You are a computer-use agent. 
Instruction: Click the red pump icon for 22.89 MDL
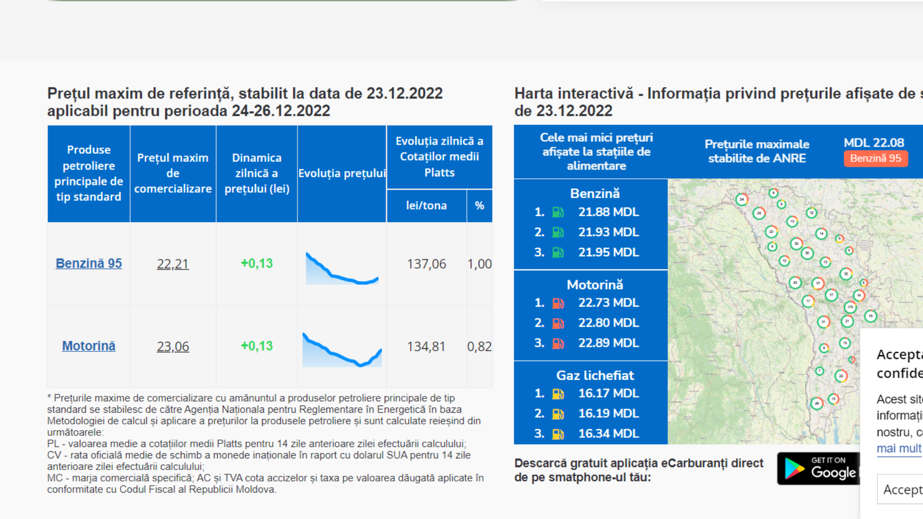coord(558,343)
